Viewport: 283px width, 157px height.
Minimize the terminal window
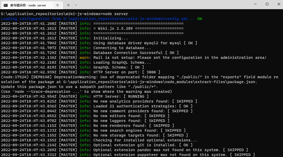[255, 4]
